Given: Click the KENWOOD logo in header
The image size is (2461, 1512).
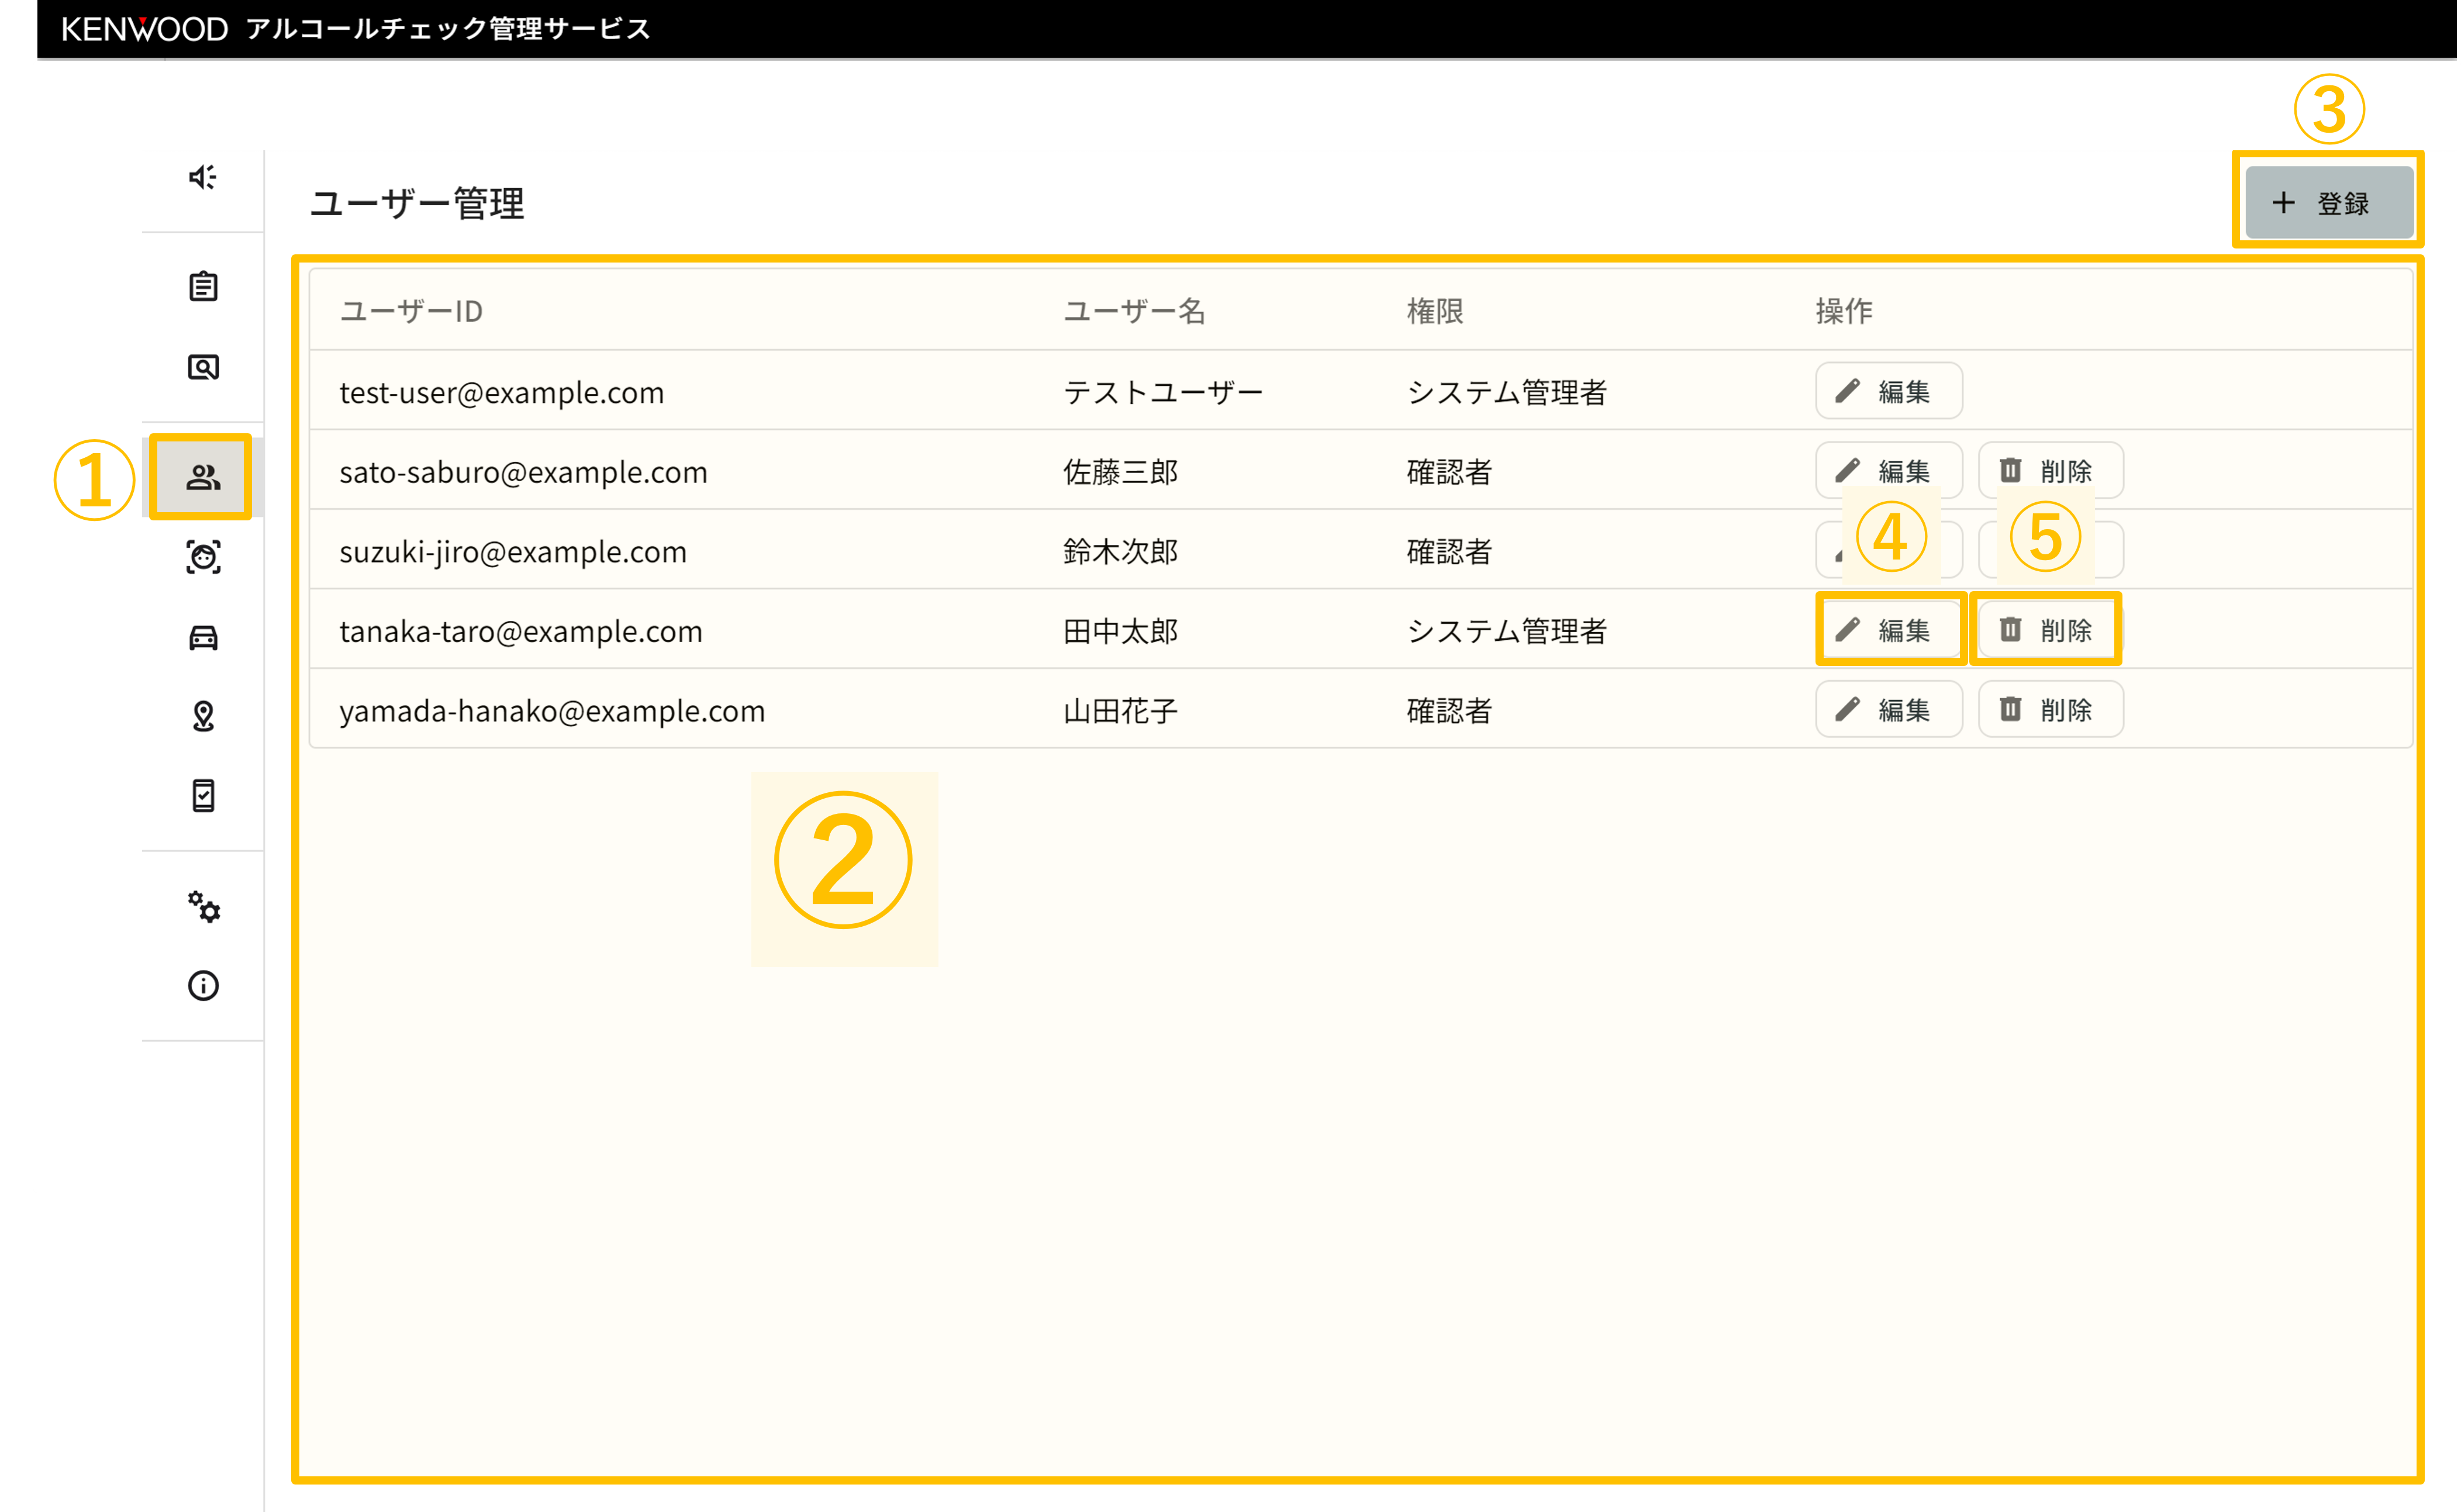Looking at the screenshot, I should 145,29.
